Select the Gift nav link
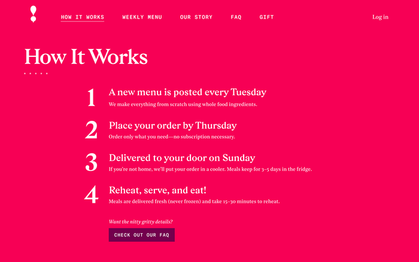Screen dimensions: 419x262 (x=266, y=17)
